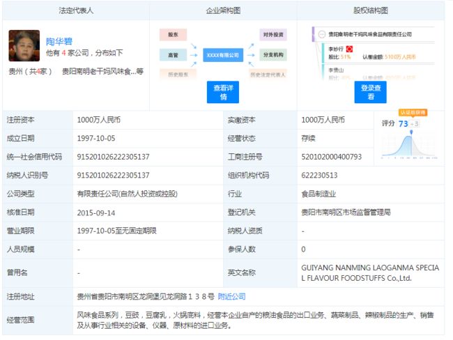Open the 附近公司 nearby companies link

click(x=231, y=296)
